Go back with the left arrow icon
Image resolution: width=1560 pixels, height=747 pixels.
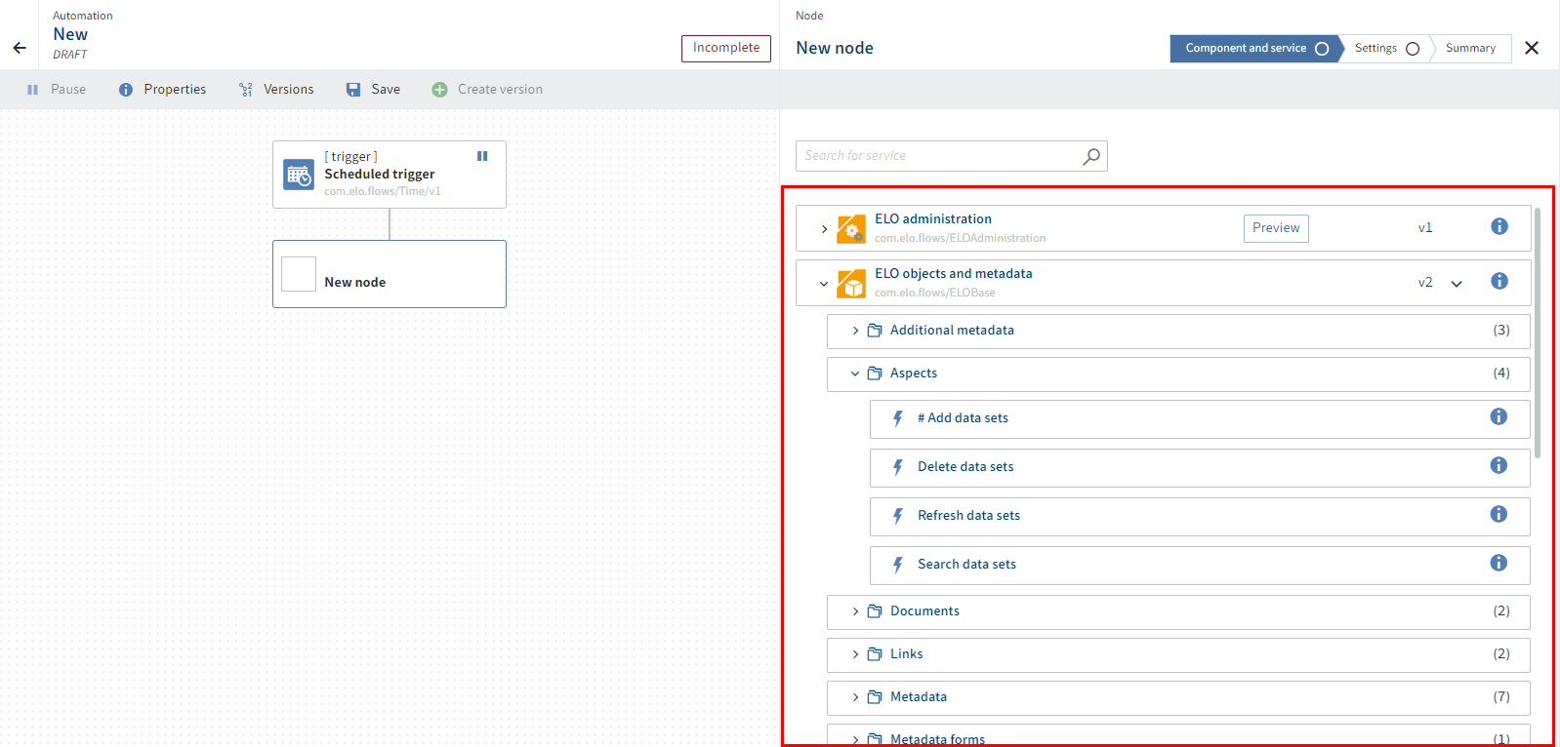coord(20,48)
